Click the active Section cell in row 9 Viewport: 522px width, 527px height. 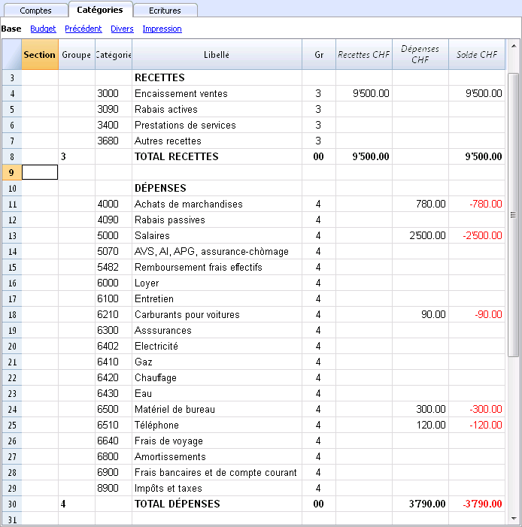tap(40, 172)
